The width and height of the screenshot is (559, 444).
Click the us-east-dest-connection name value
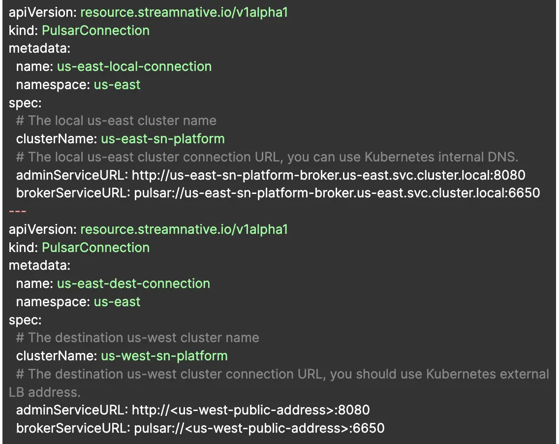(133, 284)
